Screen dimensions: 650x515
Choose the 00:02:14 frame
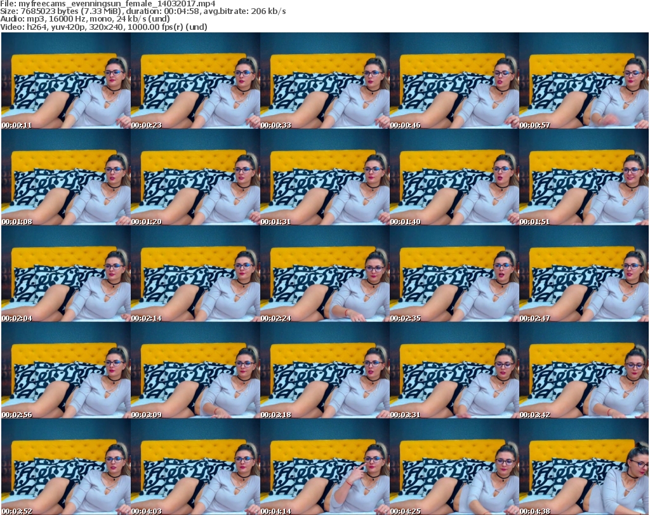point(196,274)
